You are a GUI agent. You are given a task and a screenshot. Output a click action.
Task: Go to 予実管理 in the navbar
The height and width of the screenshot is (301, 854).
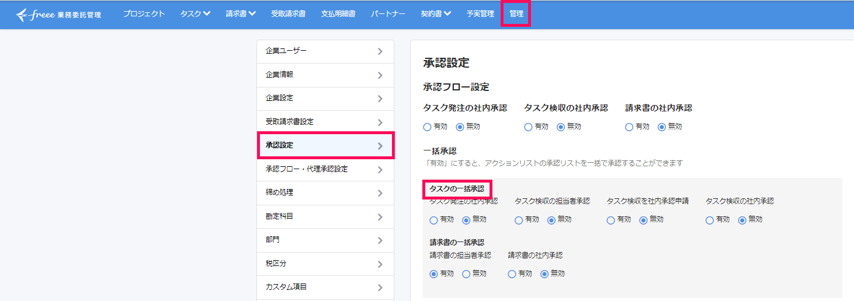[480, 14]
